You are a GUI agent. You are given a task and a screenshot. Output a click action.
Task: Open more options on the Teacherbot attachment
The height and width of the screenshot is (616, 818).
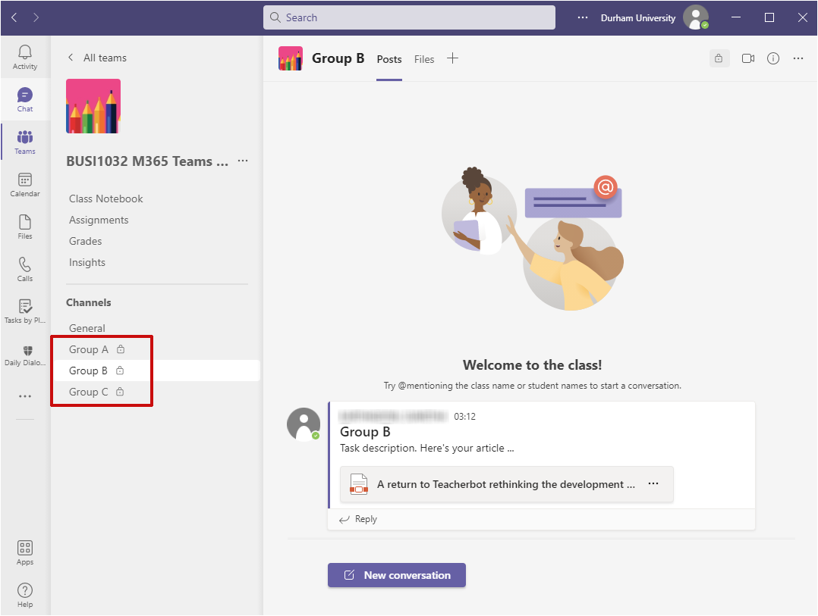pyautogui.click(x=653, y=484)
